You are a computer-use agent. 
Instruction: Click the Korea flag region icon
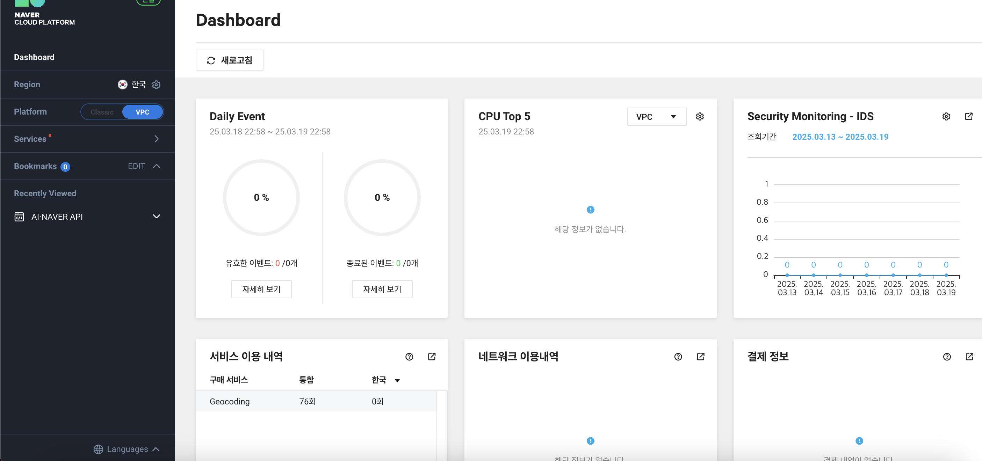(x=122, y=85)
